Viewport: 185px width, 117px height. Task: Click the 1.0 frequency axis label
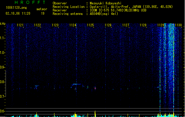click(x=2, y=53)
